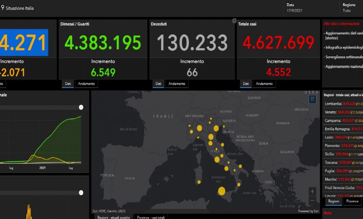Click the lower chart range slider handle
The height and width of the screenshot is (219, 363).
pos(81,192)
